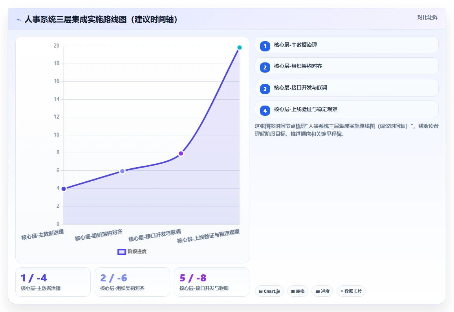
Task: Select the numbered badge 3 for 接口开发与联调
Action: click(265, 89)
